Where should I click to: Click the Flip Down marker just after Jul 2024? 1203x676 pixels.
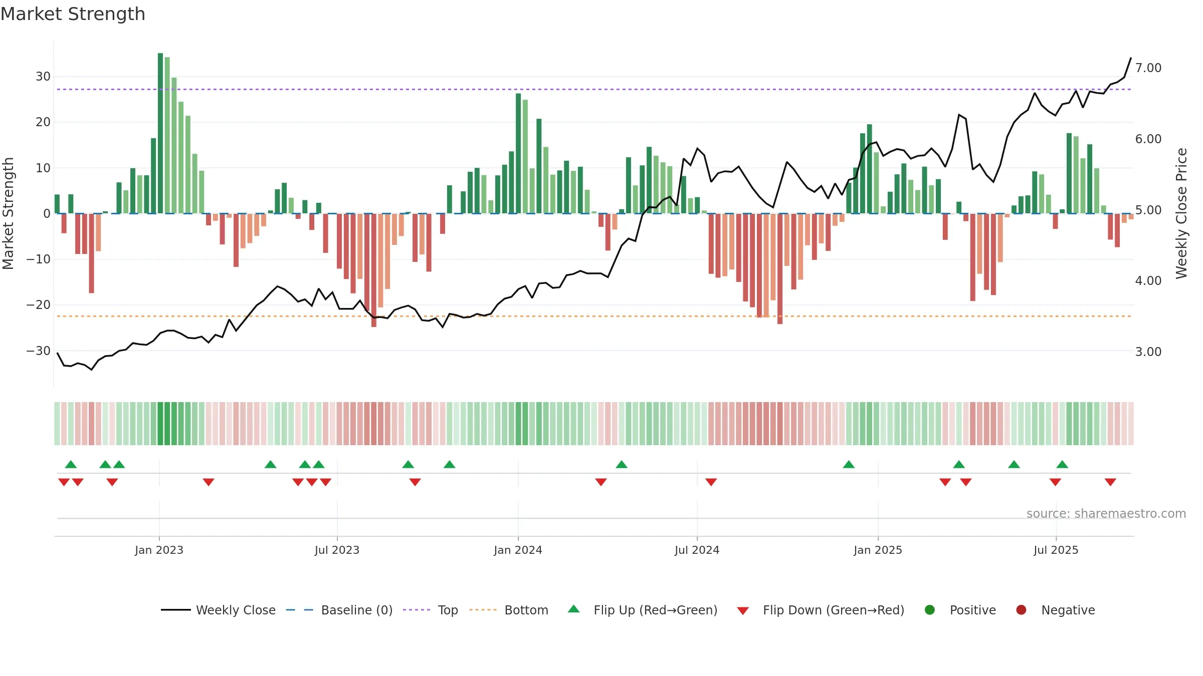coord(711,482)
